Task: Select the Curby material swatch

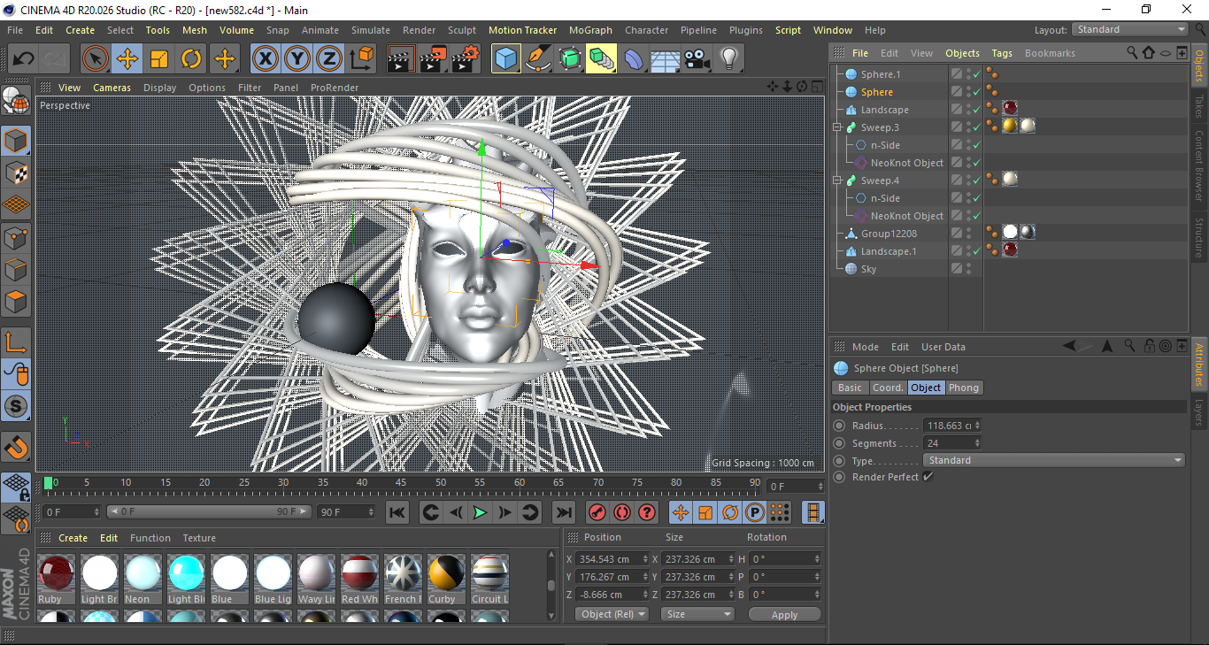Action: [446, 580]
